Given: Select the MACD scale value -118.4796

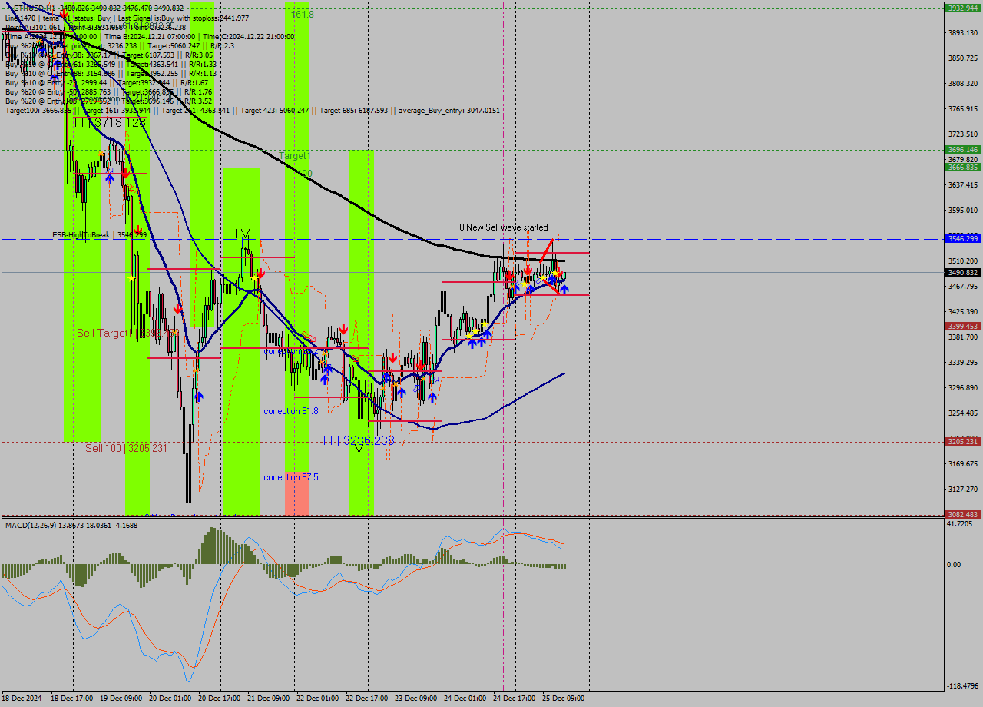Looking at the screenshot, I should tap(961, 687).
